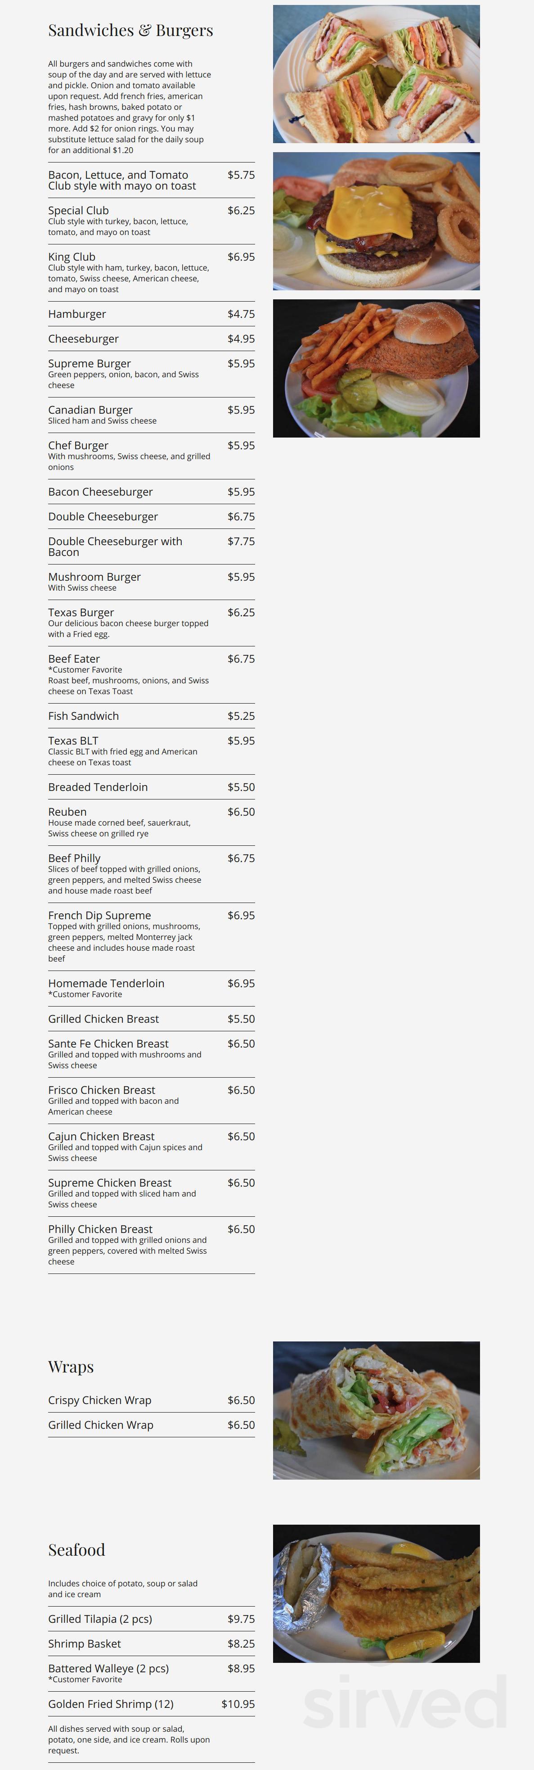This screenshot has width=534, height=1770.
Task: Click the Crispy Chicken Wrap item
Action: click(x=99, y=1400)
